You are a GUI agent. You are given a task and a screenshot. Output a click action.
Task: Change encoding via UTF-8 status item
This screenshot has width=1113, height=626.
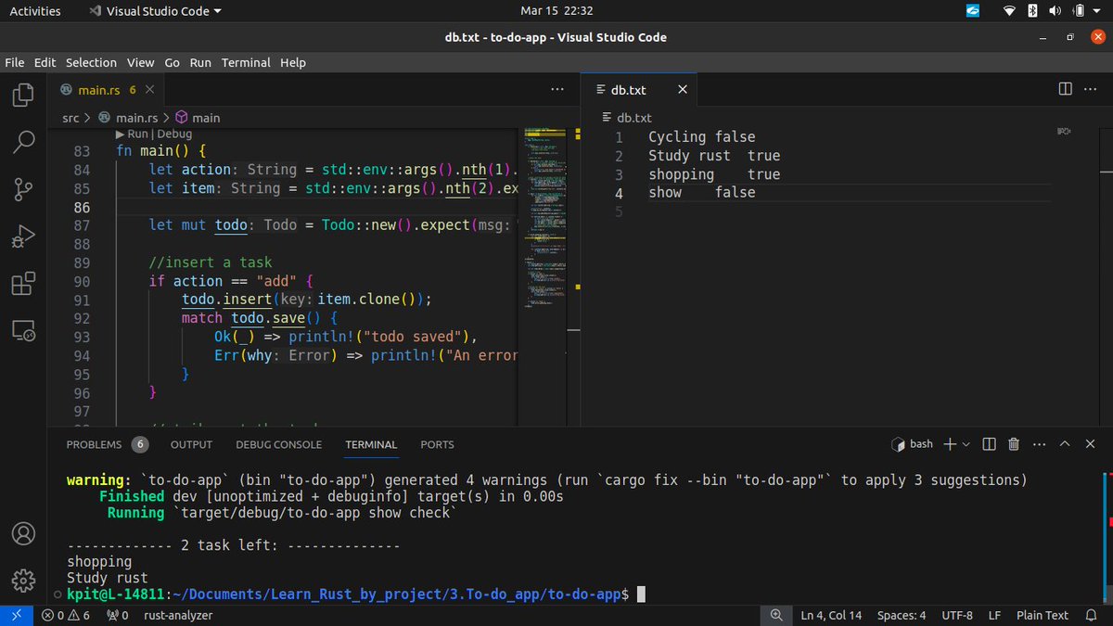tap(957, 615)
